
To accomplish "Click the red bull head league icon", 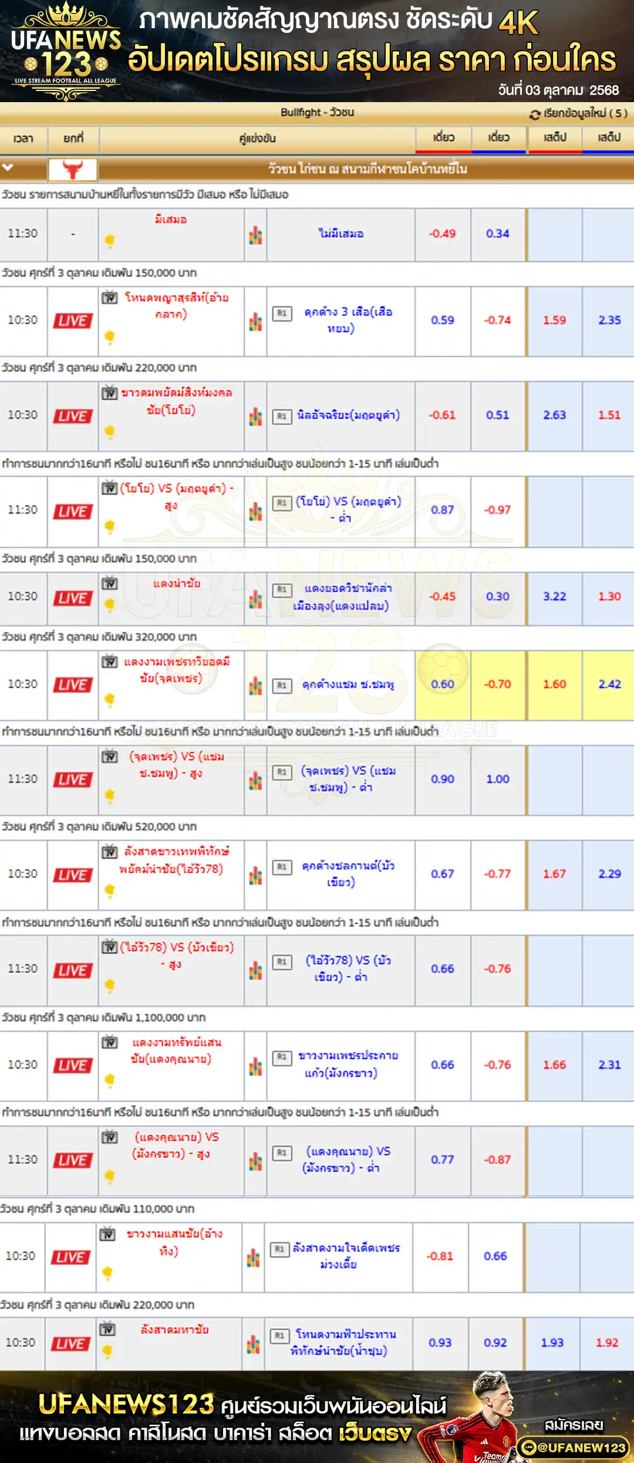I will click(73, 170).
